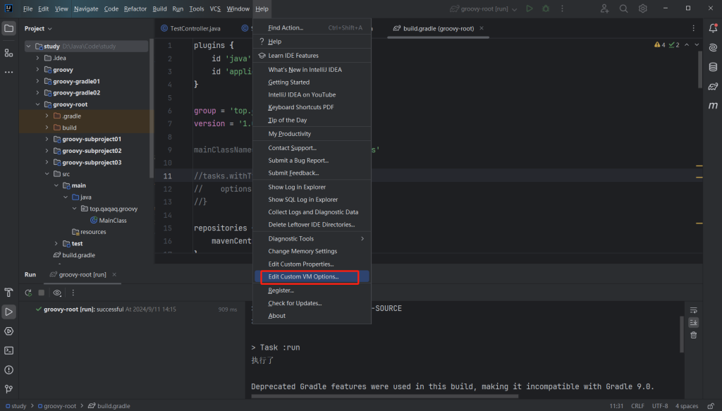Screen dimensions: 722x411
Task: Rerun the groovy-root run task
Action: click(x=28, y=293)
